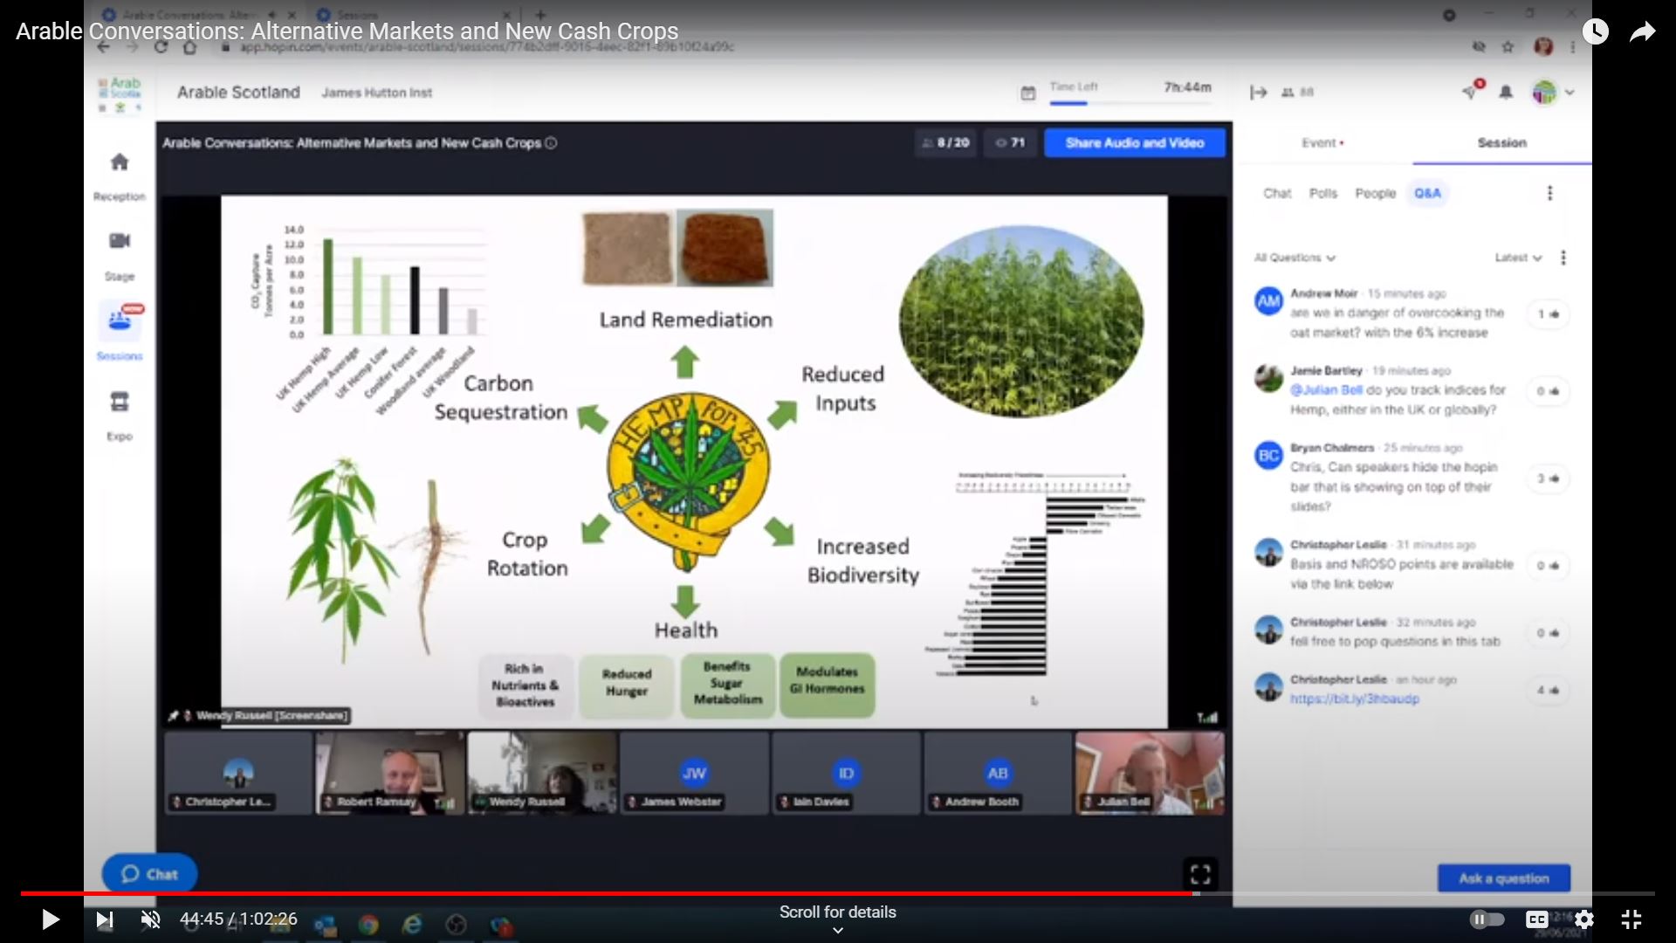Switch to the Session tab
1676x943 pixels.
(x=1501, y=142)
